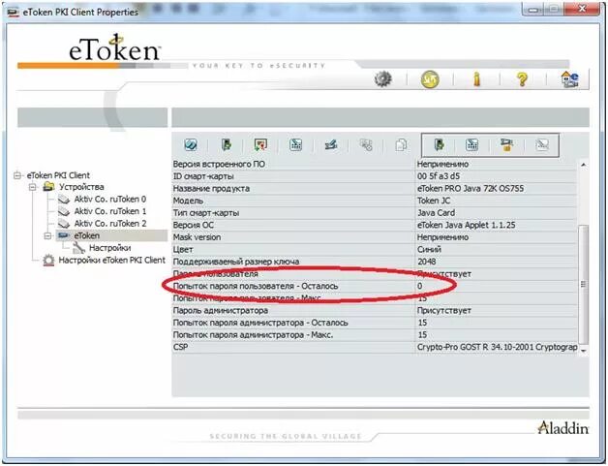The image size is (608, 466).
Task: Click the value '0' of remaining user attempts
Action: [419, 286]
